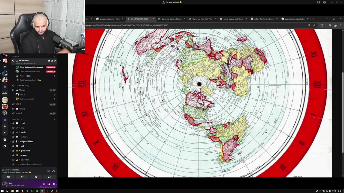344x193 pixels.
Task: Bookmark this page with the star icon
Action: coord(314,25)
